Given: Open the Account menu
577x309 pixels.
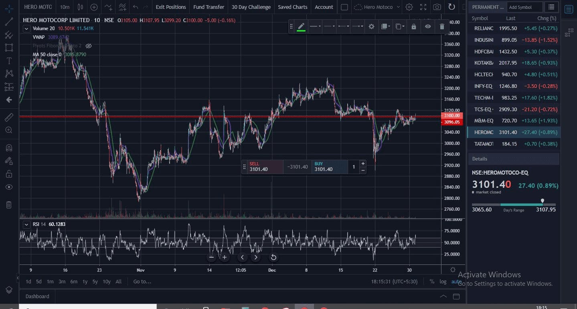Looking at the screenshot, I should pos(324,7).
